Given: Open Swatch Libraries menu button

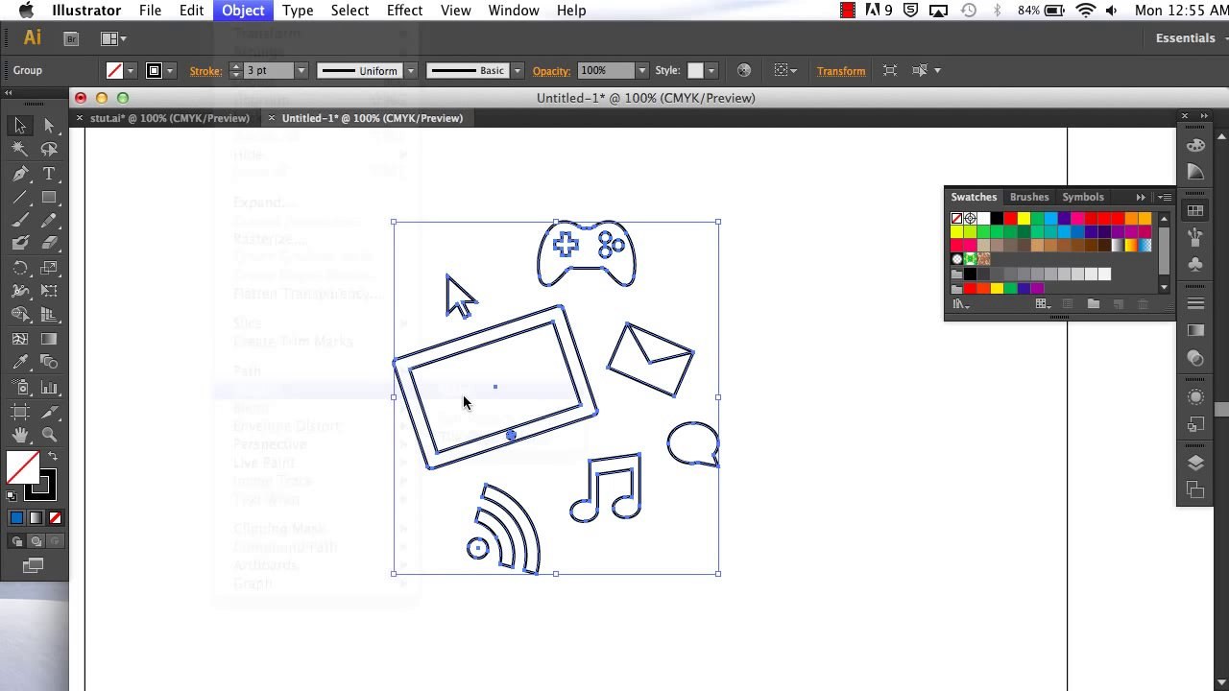Looking at the screenshot, I should [960, 304].
